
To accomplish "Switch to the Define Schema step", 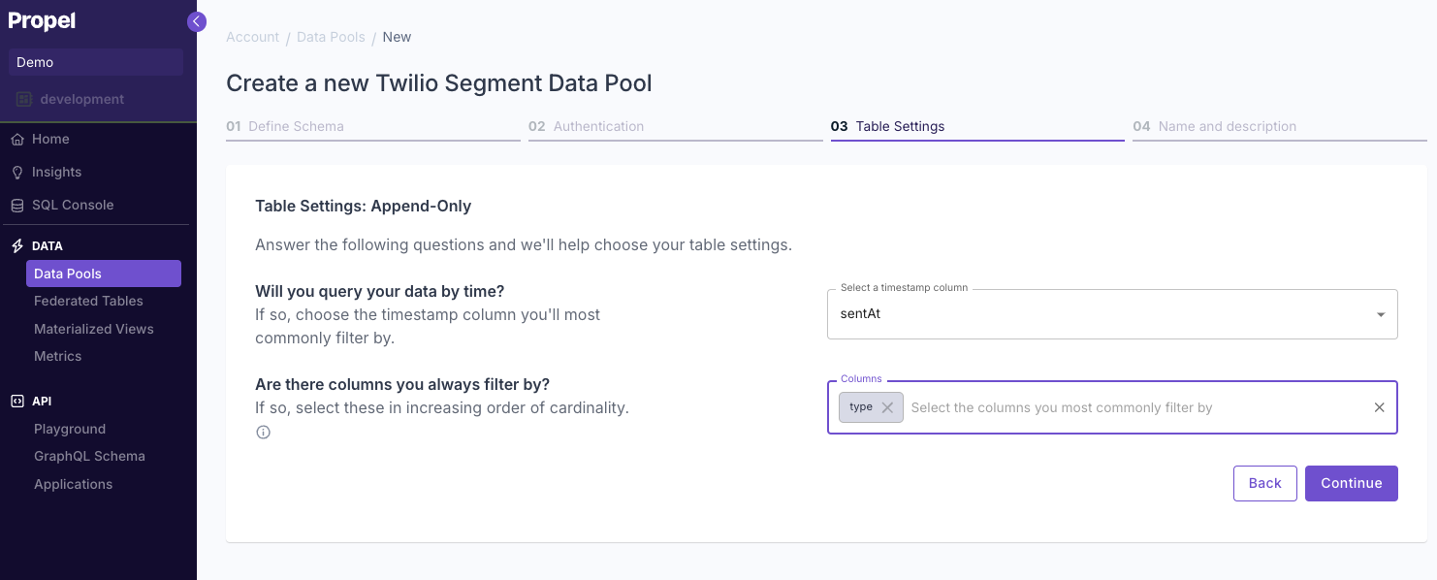I will [286, 126].
